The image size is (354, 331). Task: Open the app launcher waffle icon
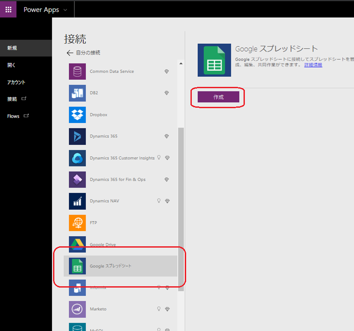point(8,10)
